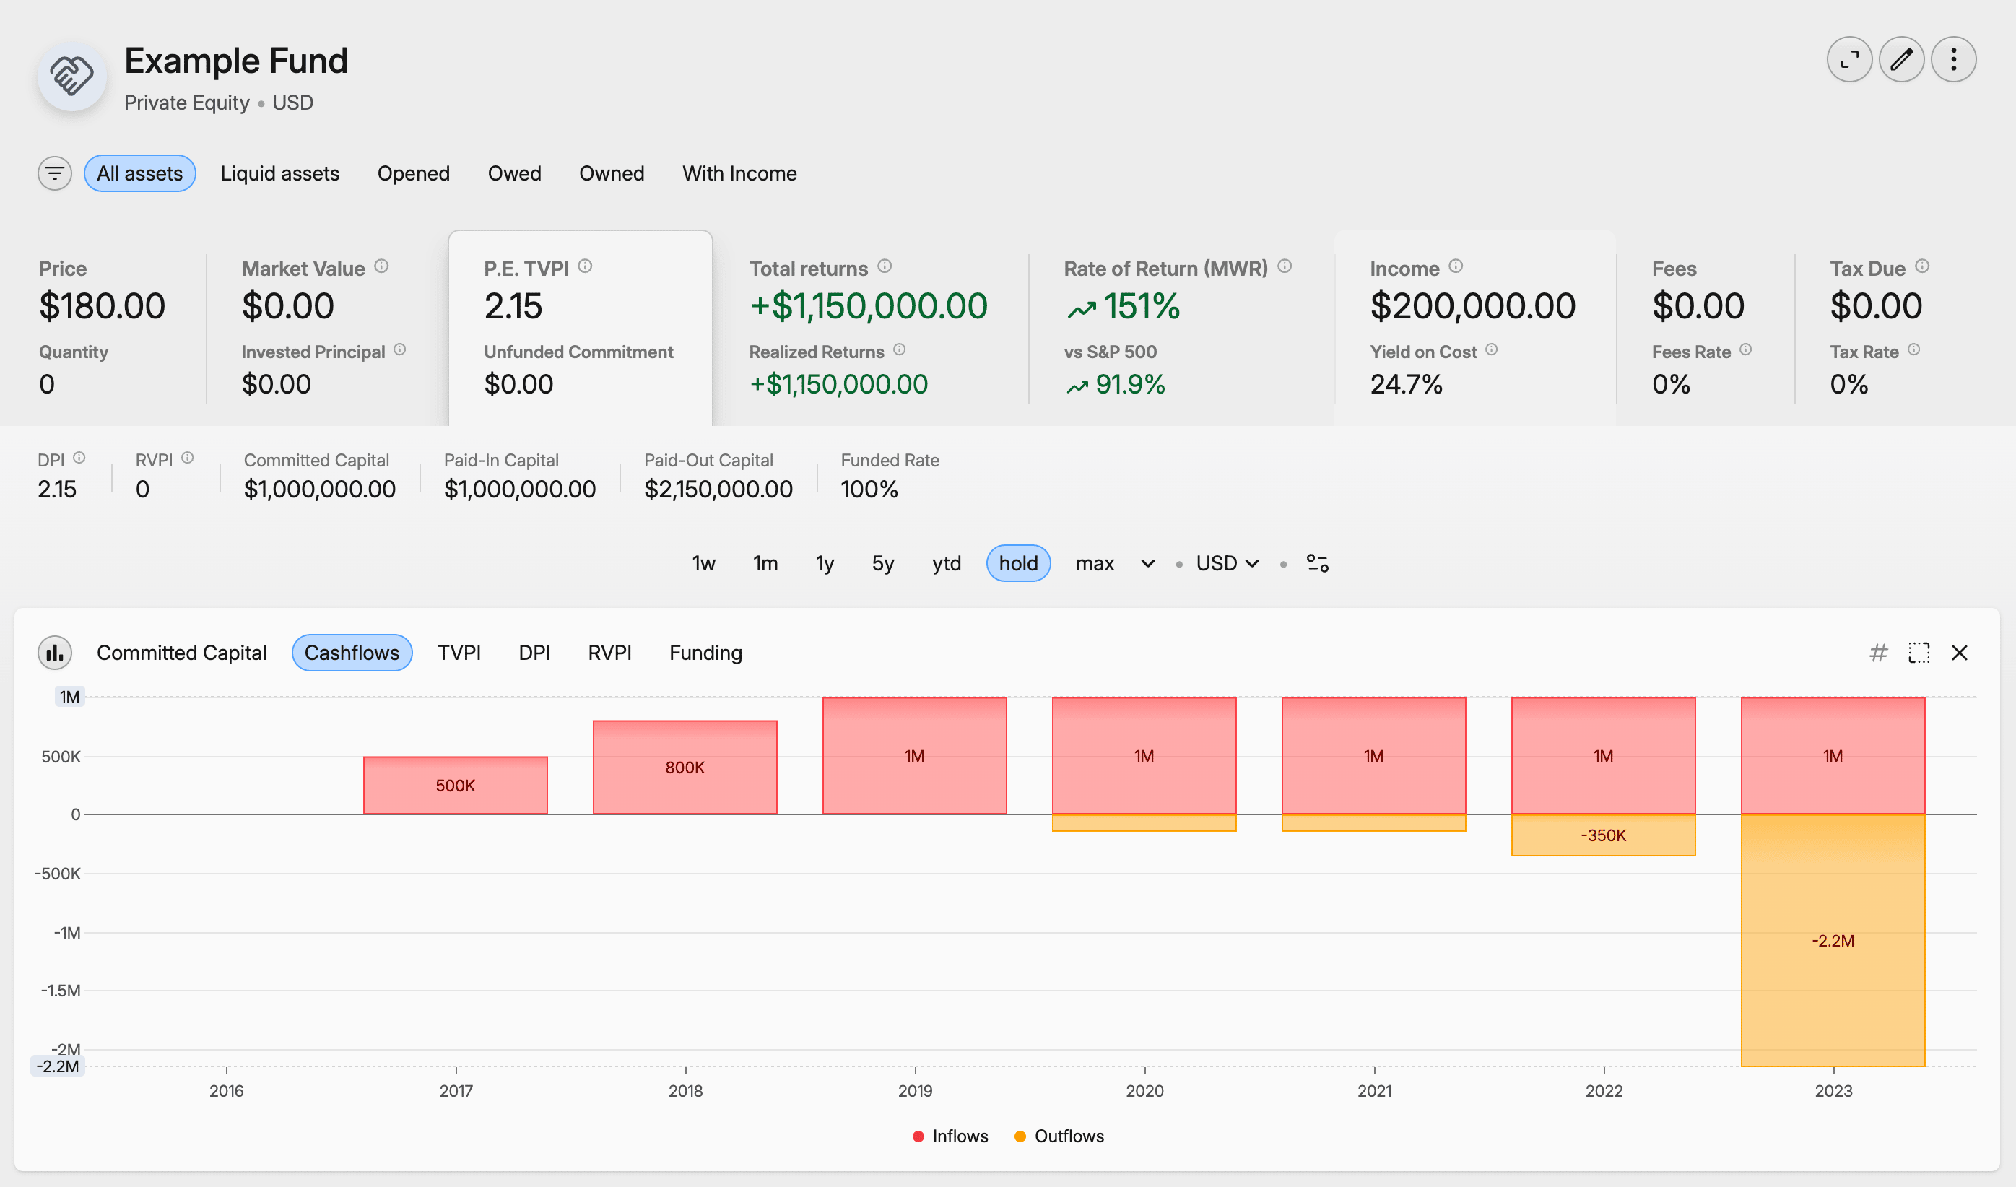Open the asset filter icon
The height and width of the screenshot is (1187, 2016).
pos(54,173)
